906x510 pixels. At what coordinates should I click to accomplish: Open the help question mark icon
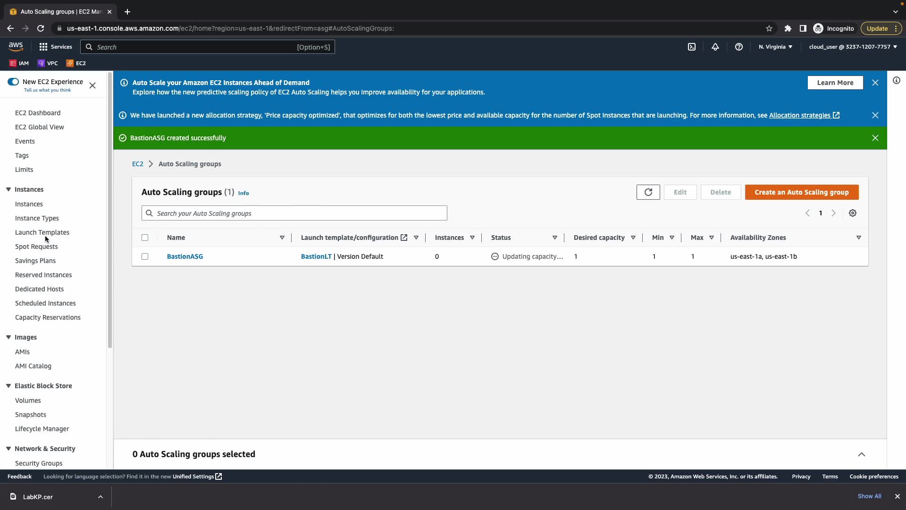click(739, 47)
